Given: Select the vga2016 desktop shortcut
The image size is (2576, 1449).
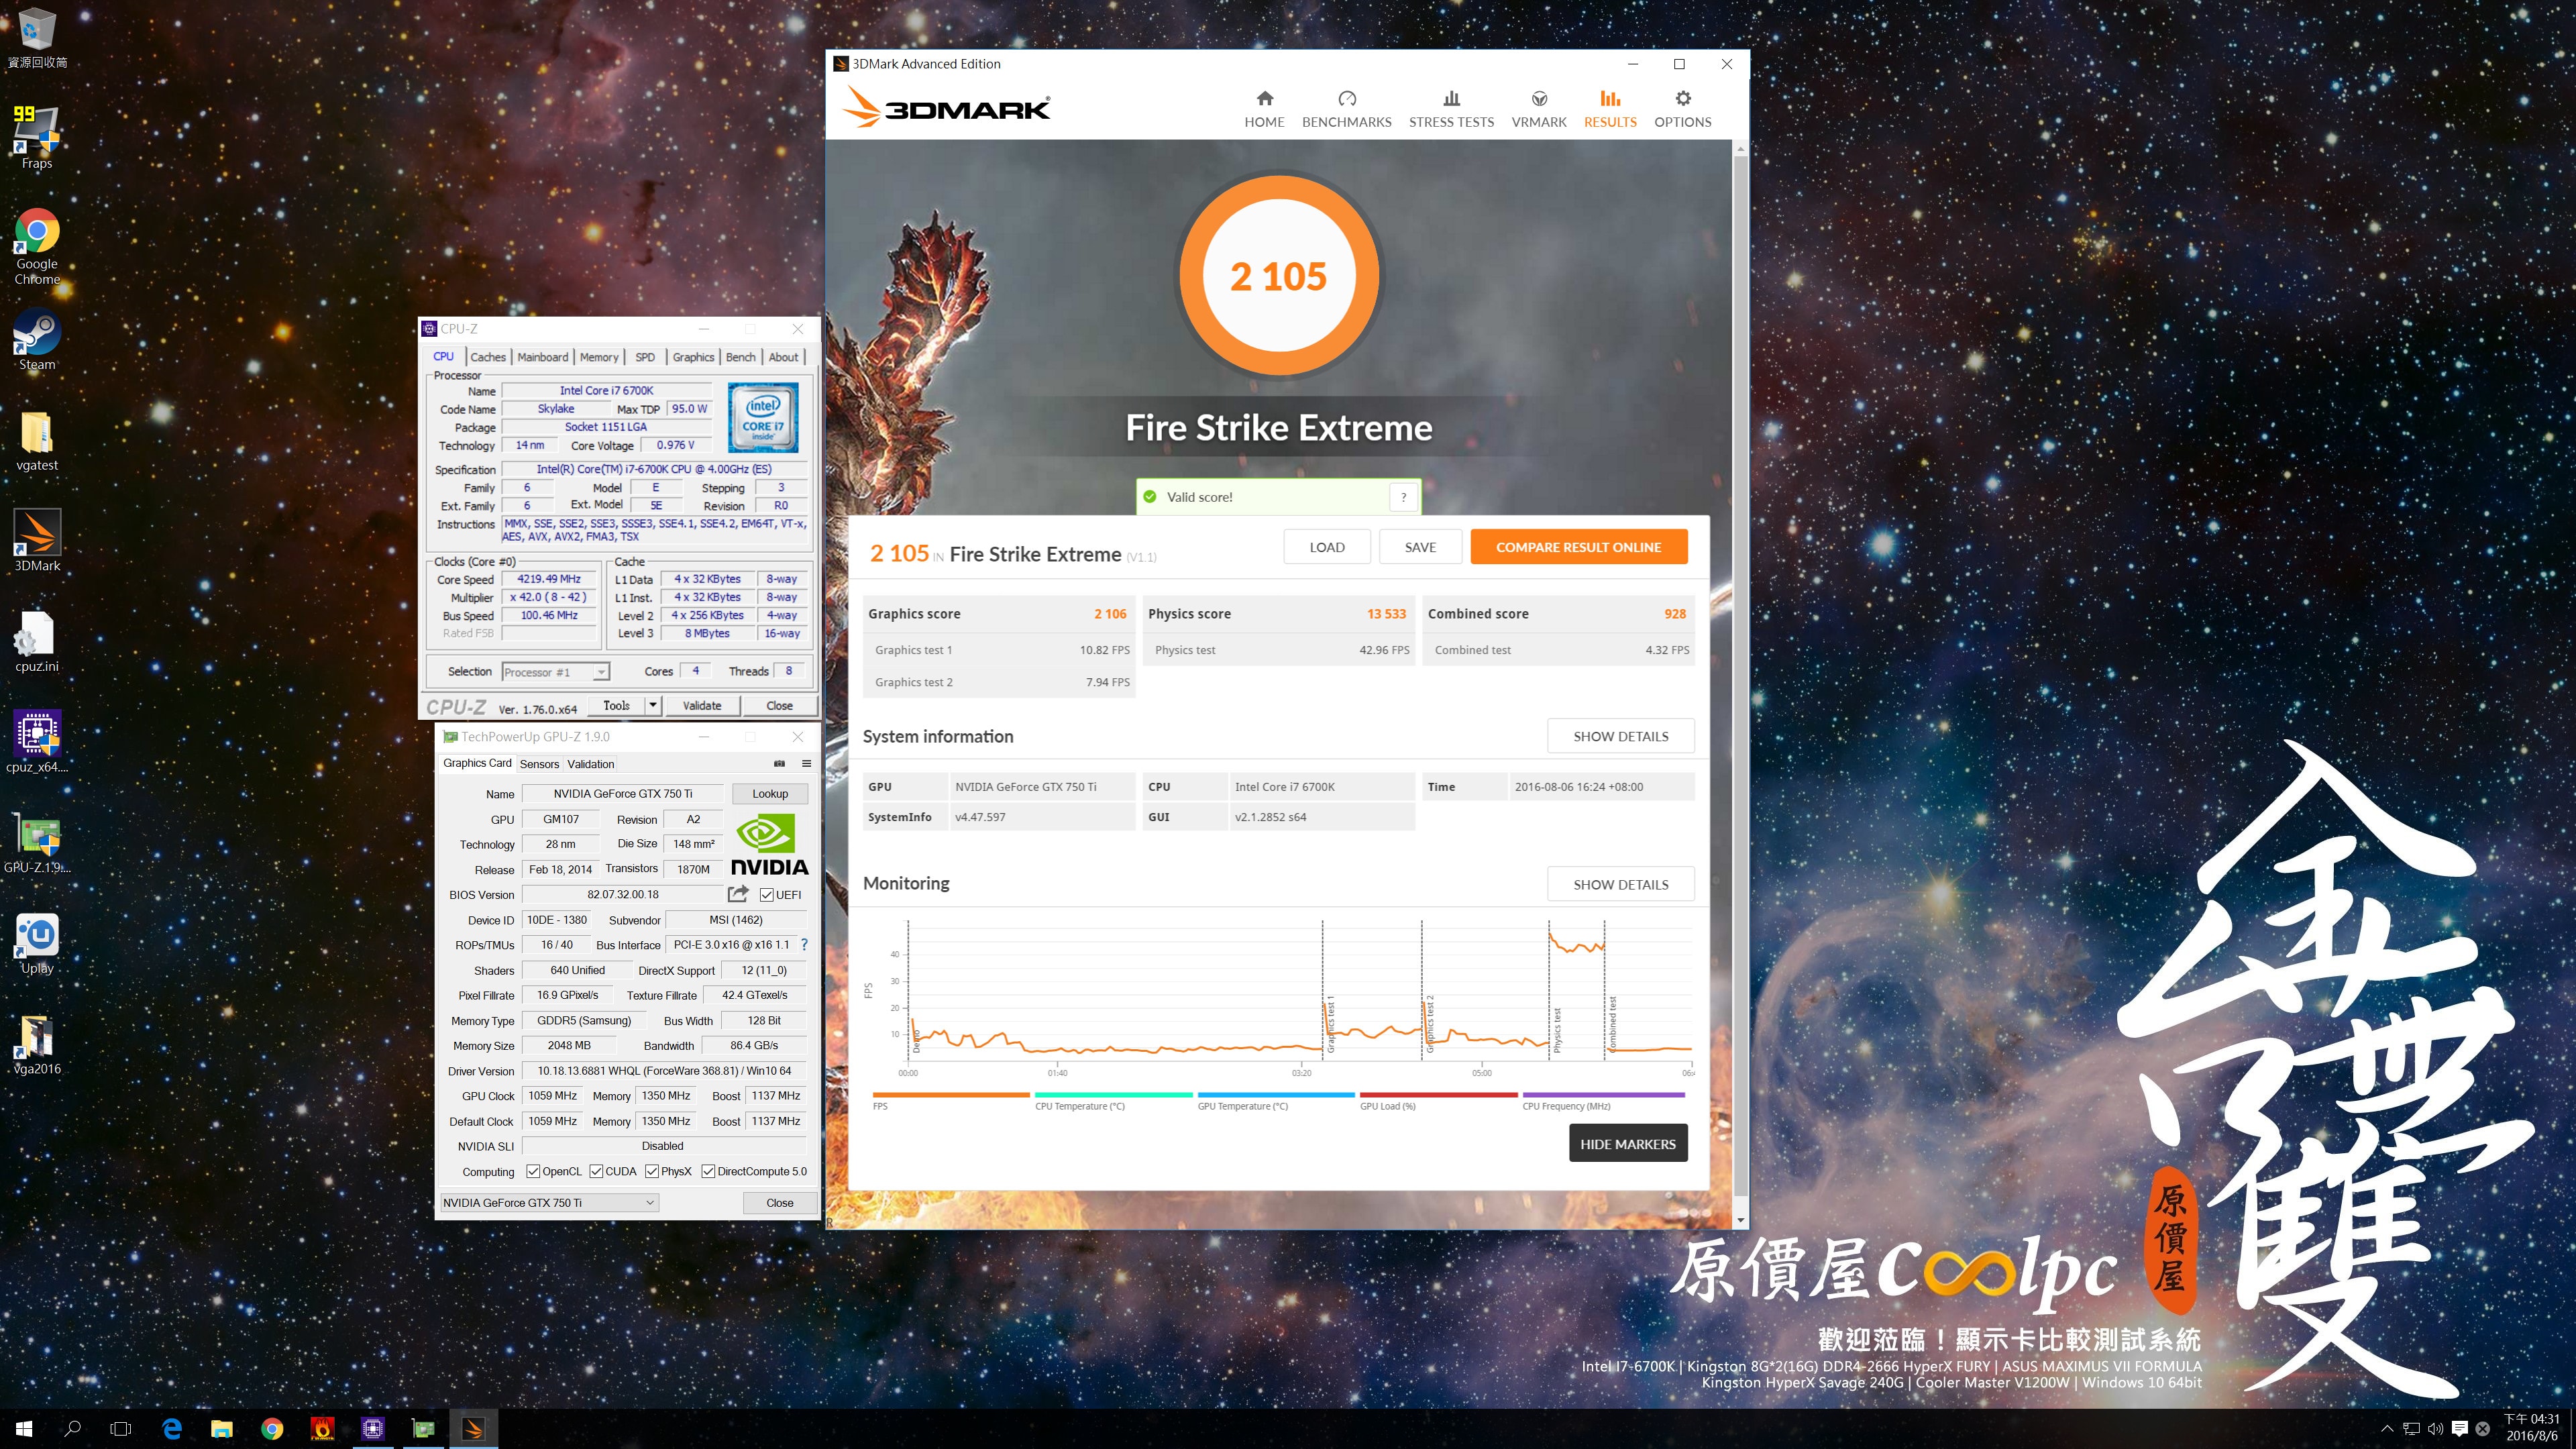Looking at the screenshot, I should pyautogui.click(x=37, y=1044).
